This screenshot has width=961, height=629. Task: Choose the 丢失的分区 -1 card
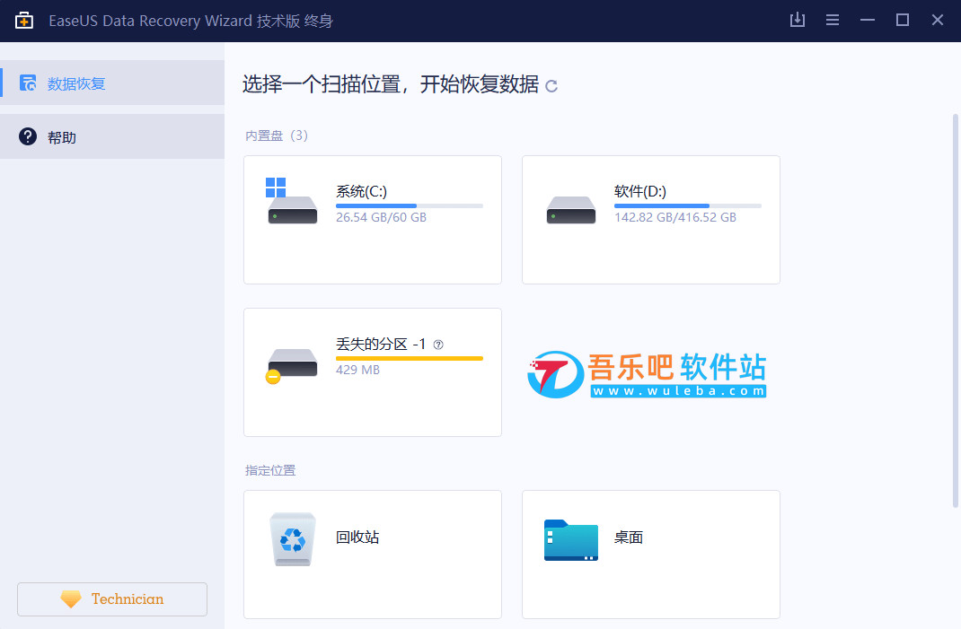click(373, 372)
